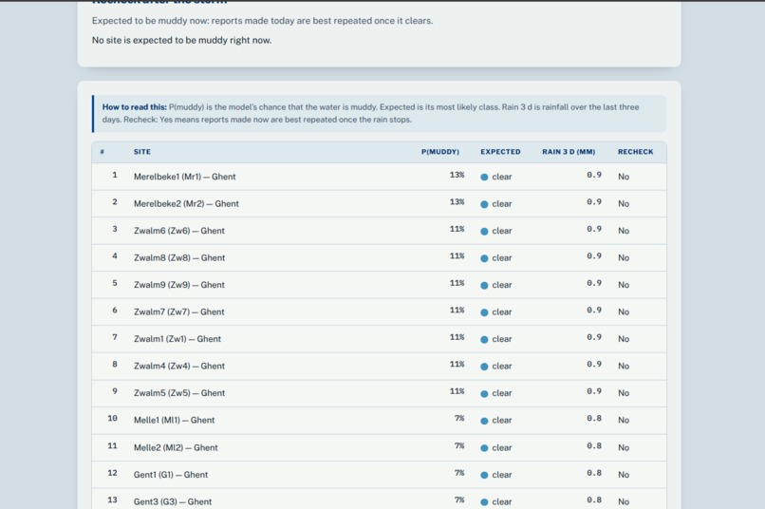Click the blue clear dot for Zwalm6

(x=484, y=232)
